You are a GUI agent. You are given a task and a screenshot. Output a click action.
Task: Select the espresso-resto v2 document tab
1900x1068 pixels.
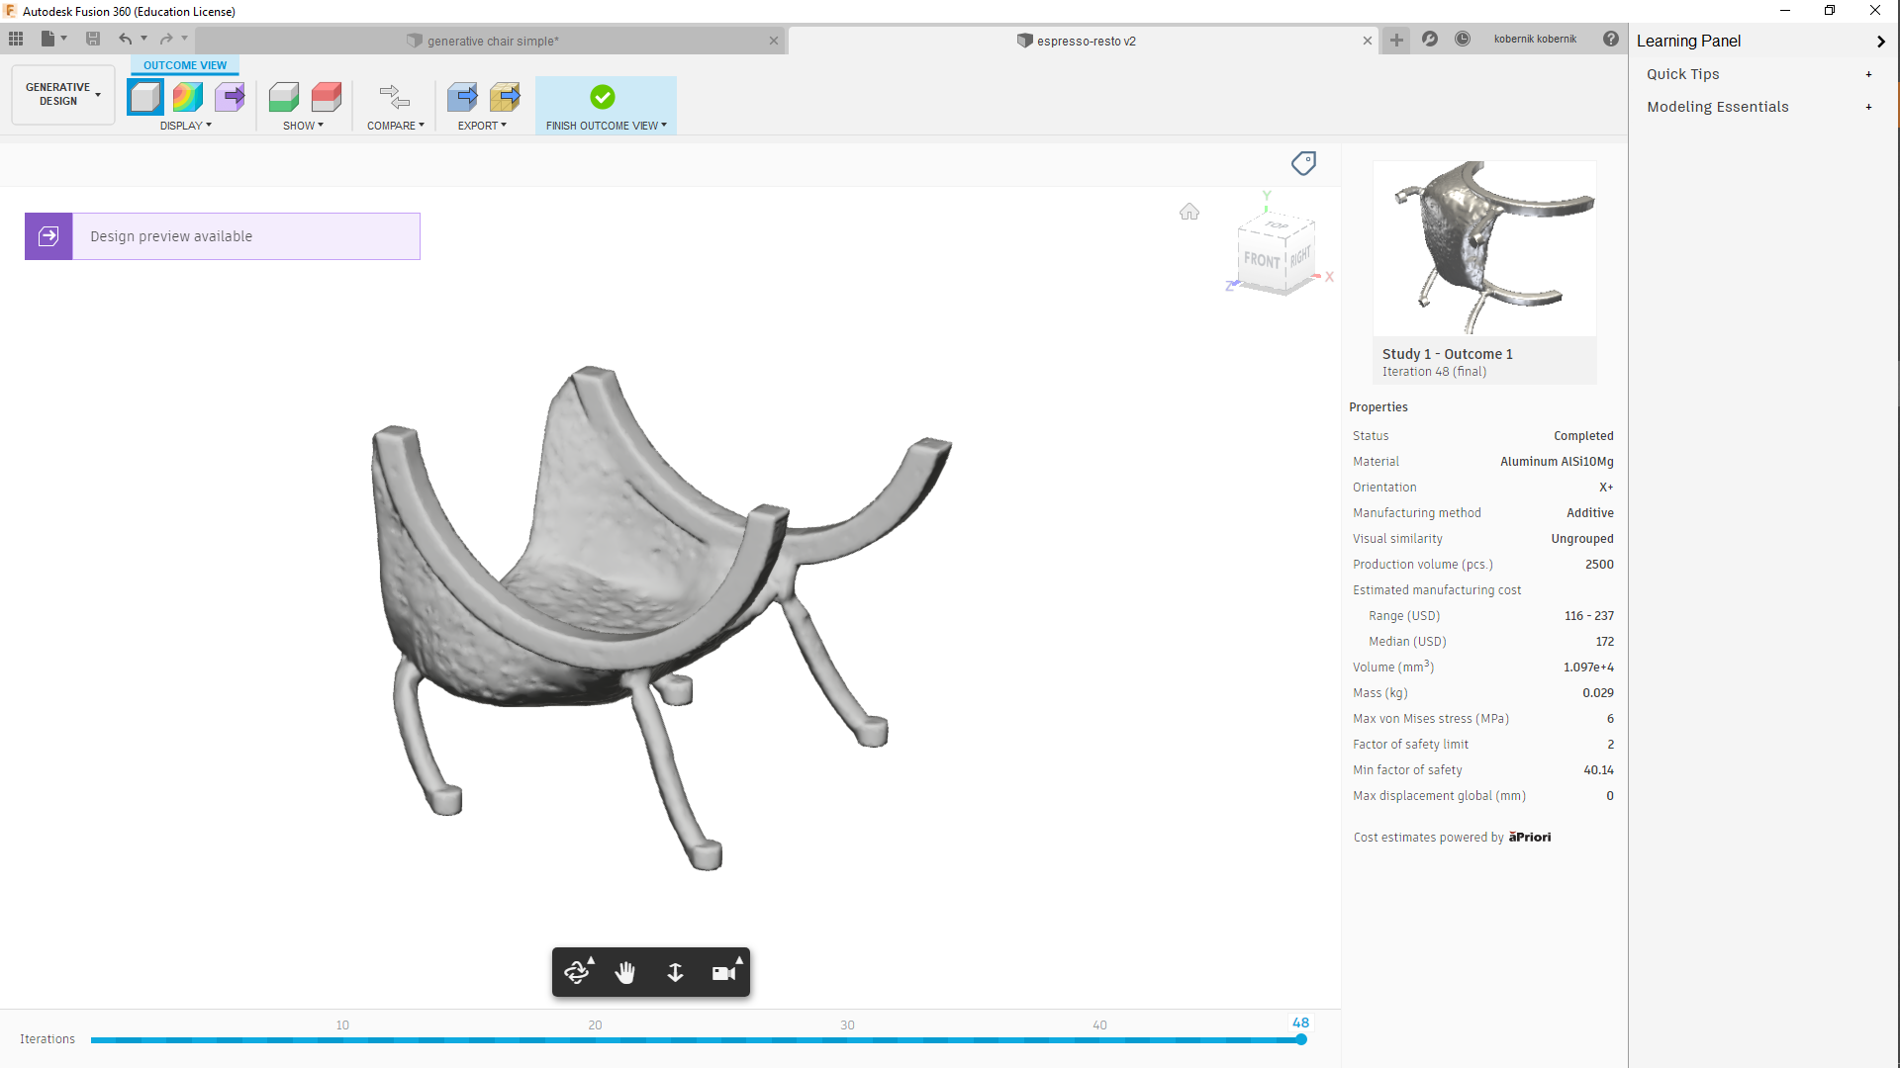coord(1086,41)
